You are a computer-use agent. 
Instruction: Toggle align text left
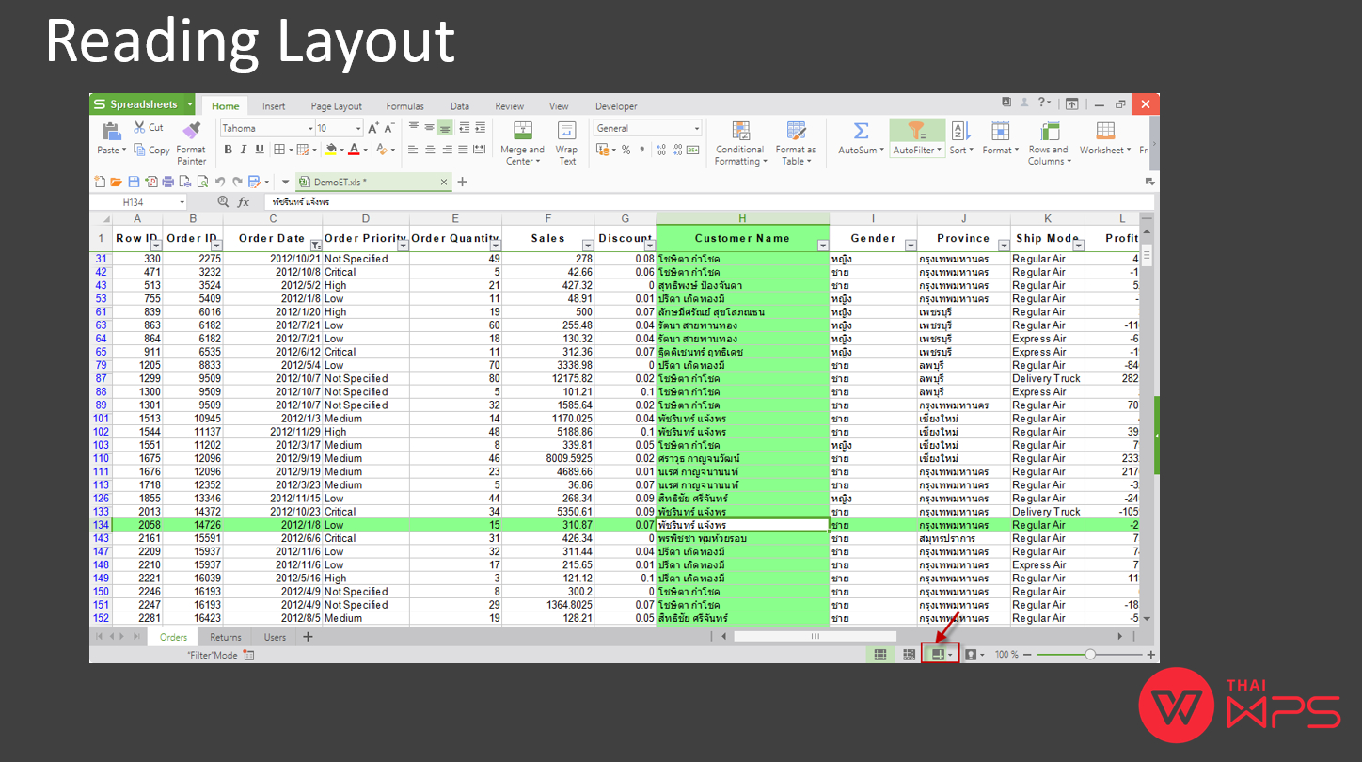click(x=413, y=150)
